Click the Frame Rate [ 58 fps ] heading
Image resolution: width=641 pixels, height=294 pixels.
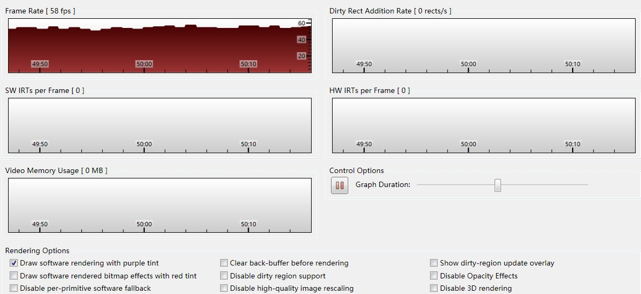(x=40, y=11)
